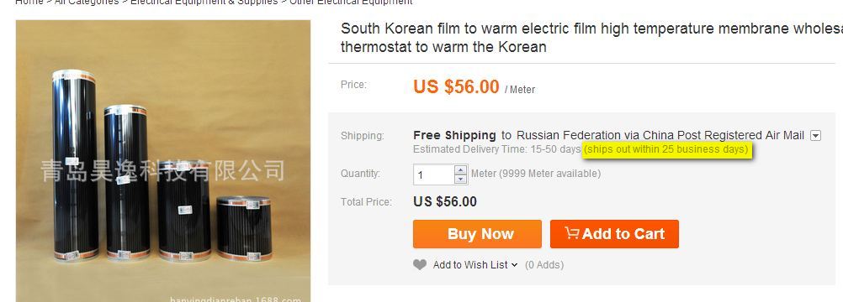Click China Post Registered Air Mail option
Screen dimensions: 843x302
tap(724, 135)
